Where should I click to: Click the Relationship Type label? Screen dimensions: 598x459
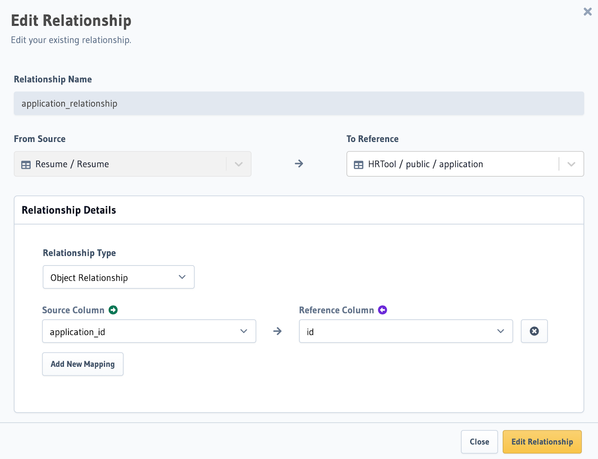(79, 253)
